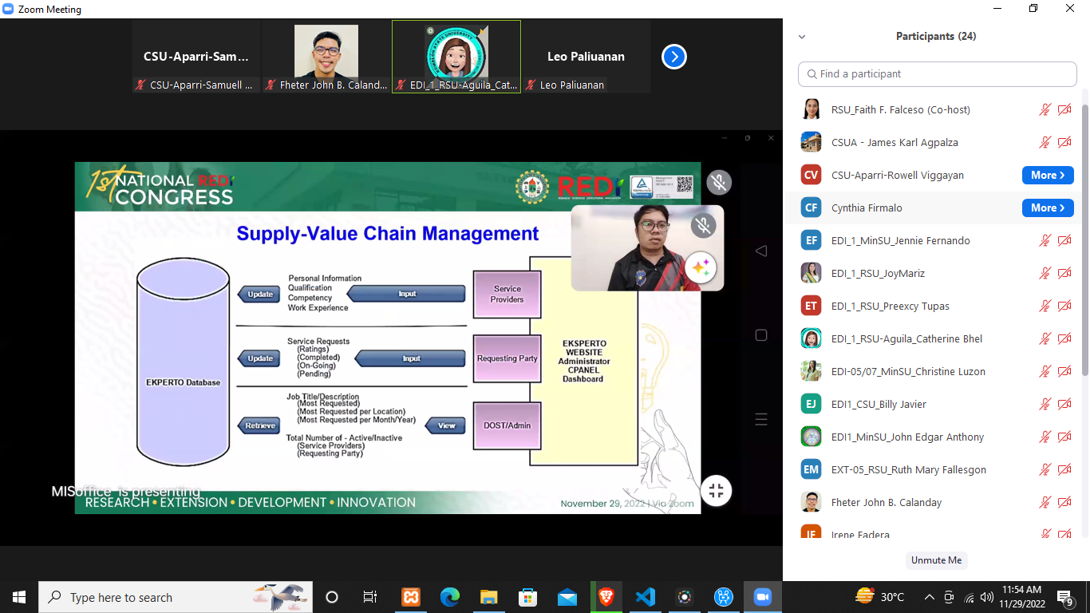1090x613 pixels.
Task: Click the Unmute Me button
Action: (x=936, y=560)
